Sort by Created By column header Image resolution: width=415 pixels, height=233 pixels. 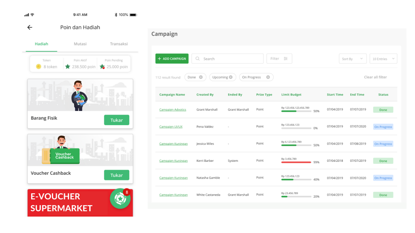(205, 95)
